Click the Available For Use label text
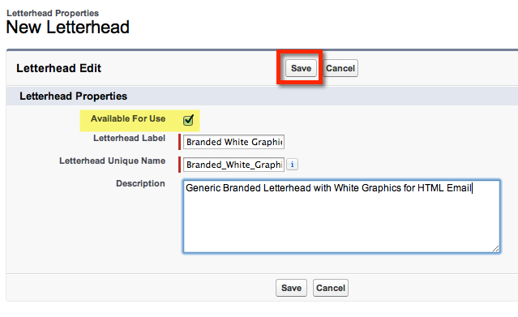This screenshot has height=317, width=518. click(128, 118)
